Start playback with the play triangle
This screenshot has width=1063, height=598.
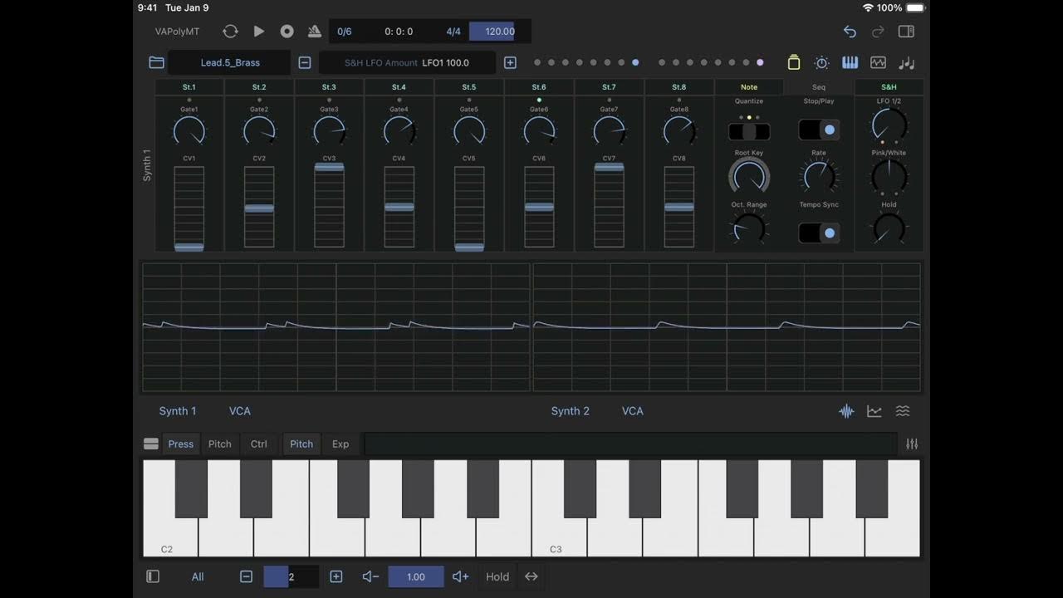coord(259,32)
